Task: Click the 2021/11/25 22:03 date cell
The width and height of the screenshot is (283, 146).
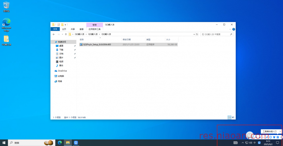Action: (131, 44)
